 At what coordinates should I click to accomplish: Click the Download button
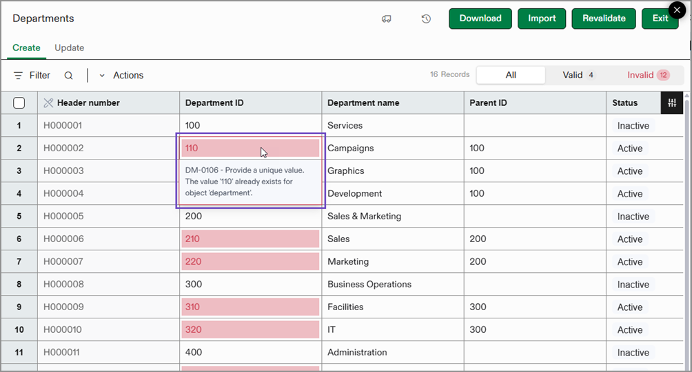pyautogui.click(x=480, y=19)
